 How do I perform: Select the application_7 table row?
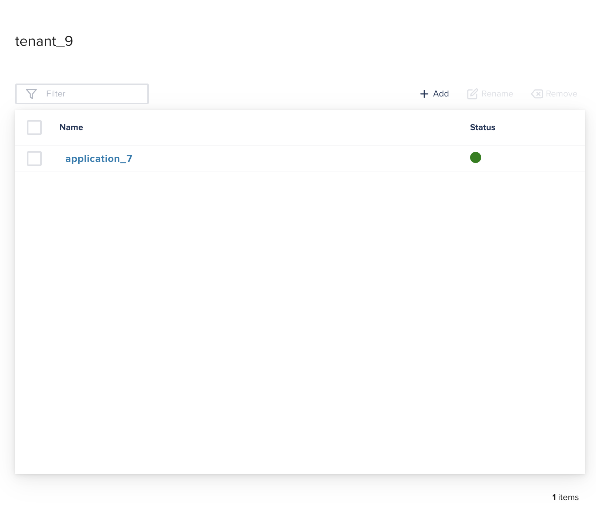pos(258,159)
